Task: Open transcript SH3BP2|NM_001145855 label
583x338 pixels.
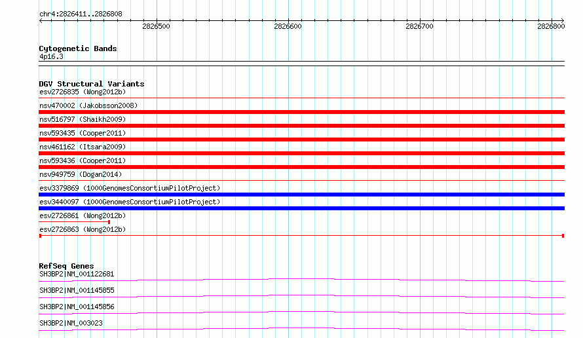Action: coord(77,290)
